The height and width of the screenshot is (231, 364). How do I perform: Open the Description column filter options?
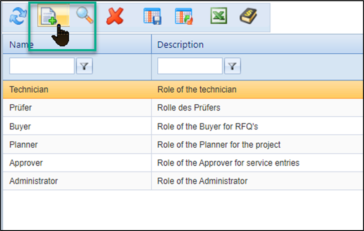[232, 67]
